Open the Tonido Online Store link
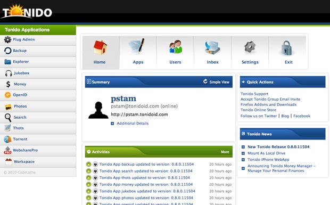The height and width of the screenshot is (205, 330). (259, 110)
